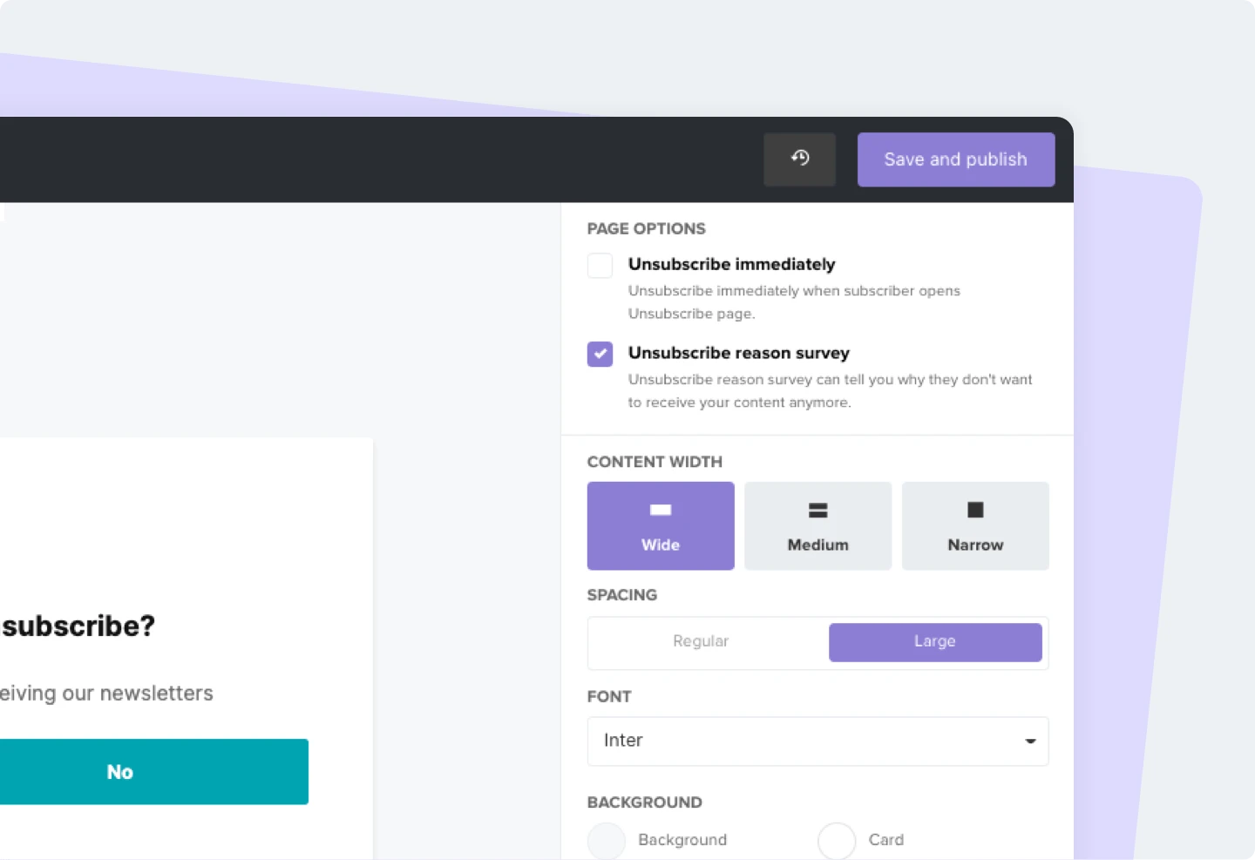The image size is (1255, 860).
Task: Enable Unsubscribe immediately checkbox
Action: click(x=600, y=265)
